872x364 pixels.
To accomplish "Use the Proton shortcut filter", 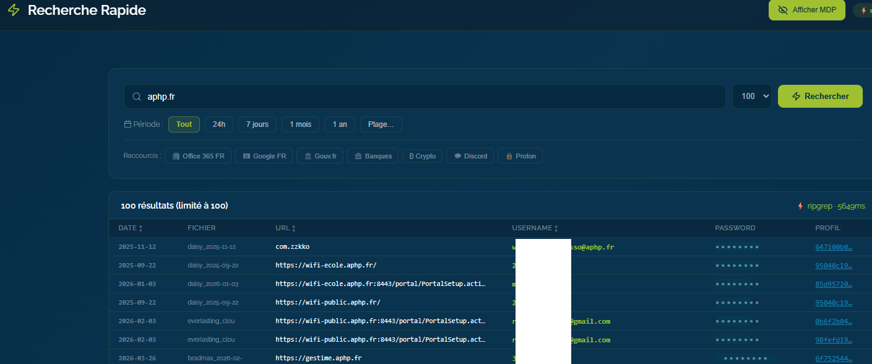I will [x=520, y=156].
